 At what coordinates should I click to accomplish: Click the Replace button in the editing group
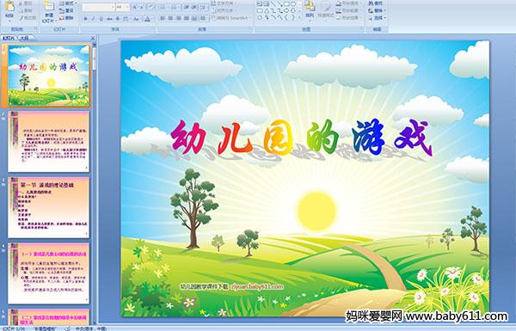point(376,10)
